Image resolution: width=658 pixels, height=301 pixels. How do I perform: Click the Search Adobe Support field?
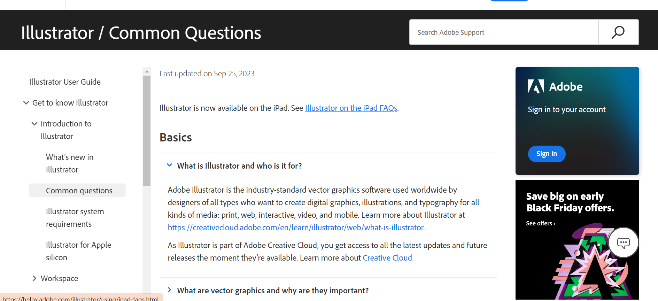coord(504,32)
